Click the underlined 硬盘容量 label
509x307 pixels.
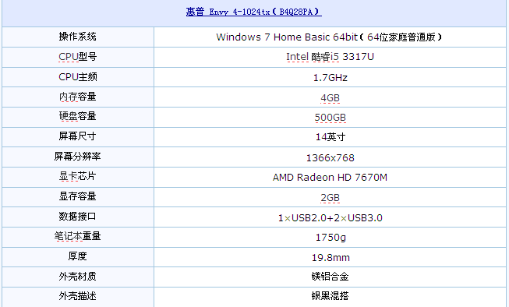[78, 116]
